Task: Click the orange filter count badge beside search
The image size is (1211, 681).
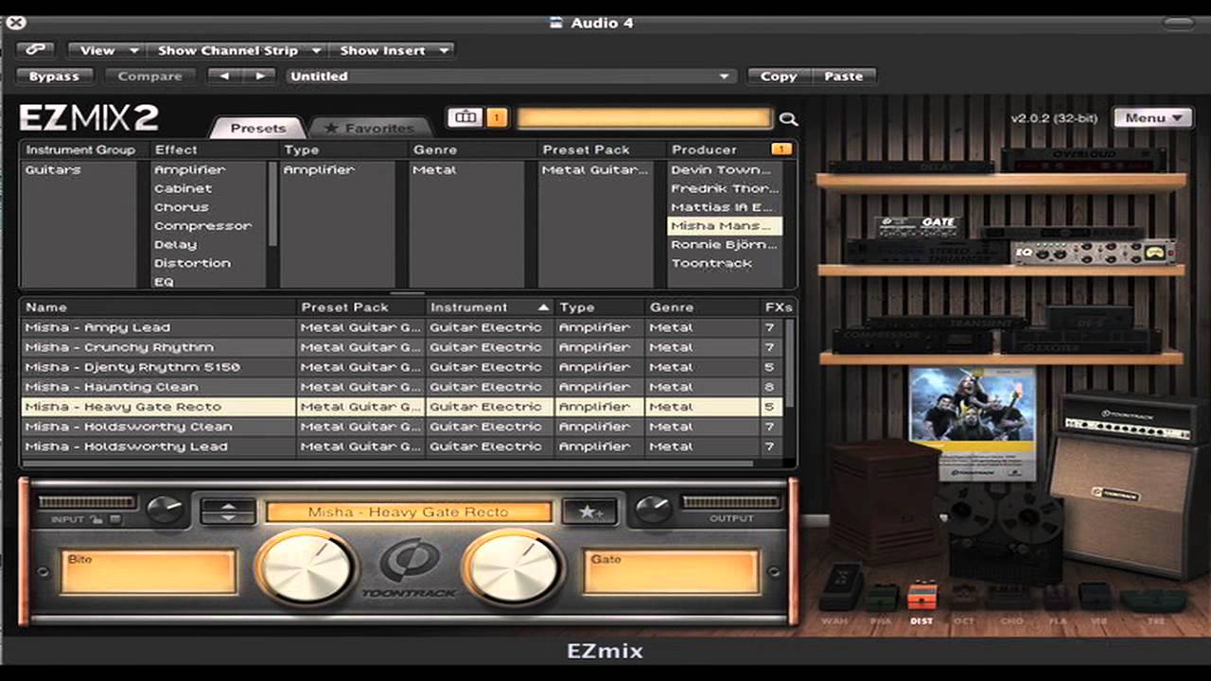Action: coord(497,117)
